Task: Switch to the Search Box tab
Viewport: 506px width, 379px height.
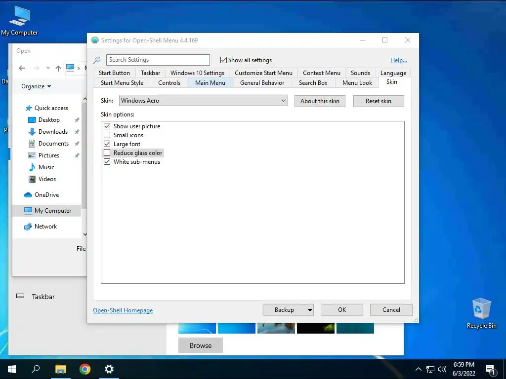Action: pyautogui.click(x=313, y=83)
